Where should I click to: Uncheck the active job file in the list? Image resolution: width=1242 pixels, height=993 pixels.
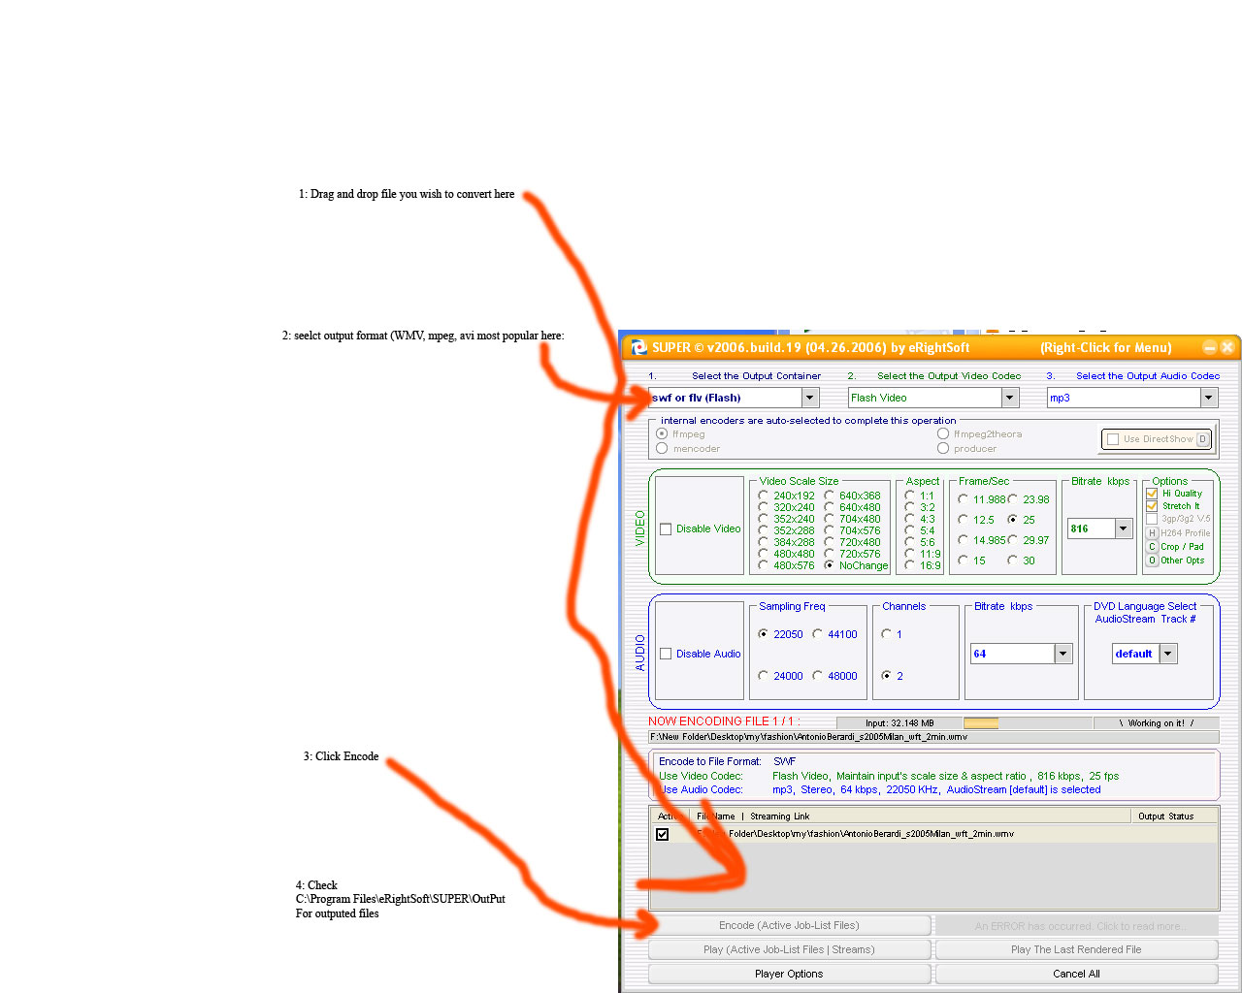(x=663, y=834)
